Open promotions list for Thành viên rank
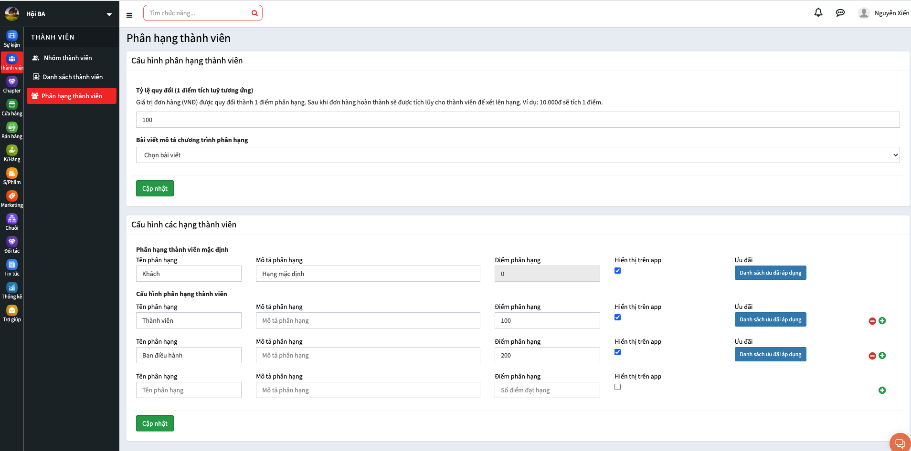 pos(770,319)
